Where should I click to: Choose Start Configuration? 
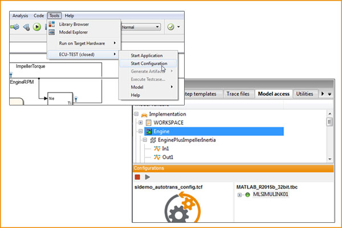(x=149, y=63)
